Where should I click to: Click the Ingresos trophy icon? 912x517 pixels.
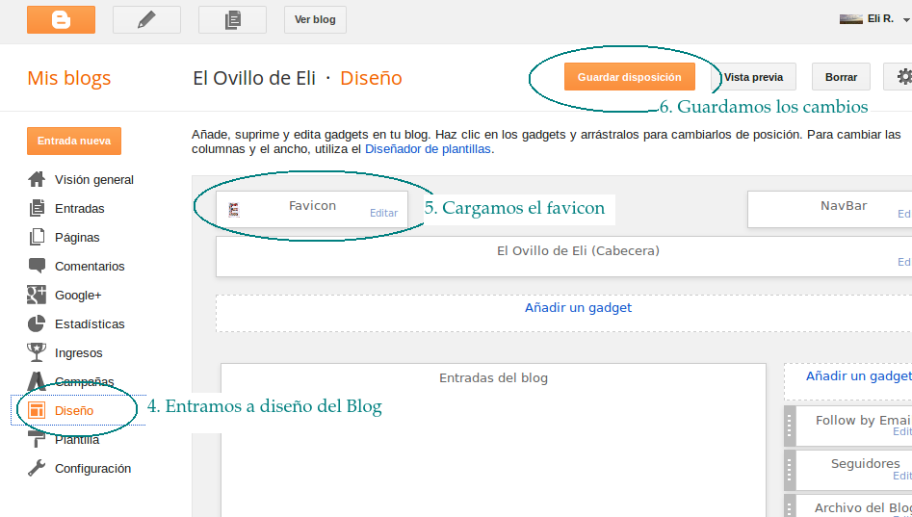[x=37, y=352]
